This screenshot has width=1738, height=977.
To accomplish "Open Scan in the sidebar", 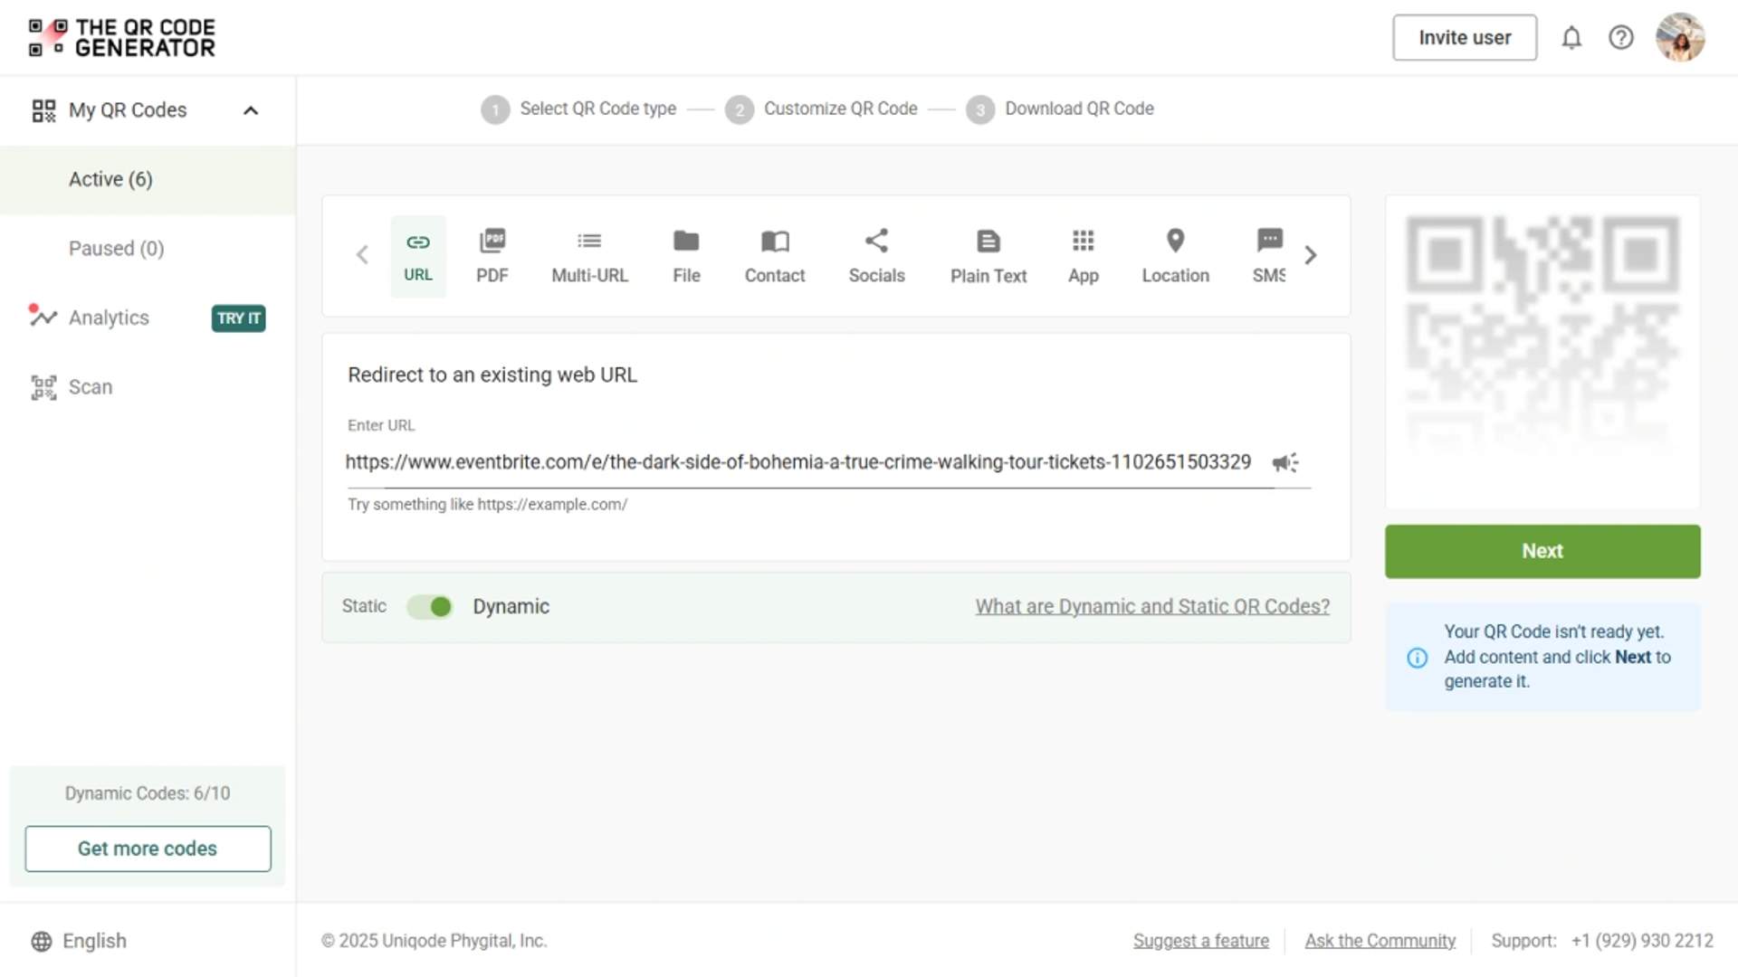I will [x=91, y=387].
